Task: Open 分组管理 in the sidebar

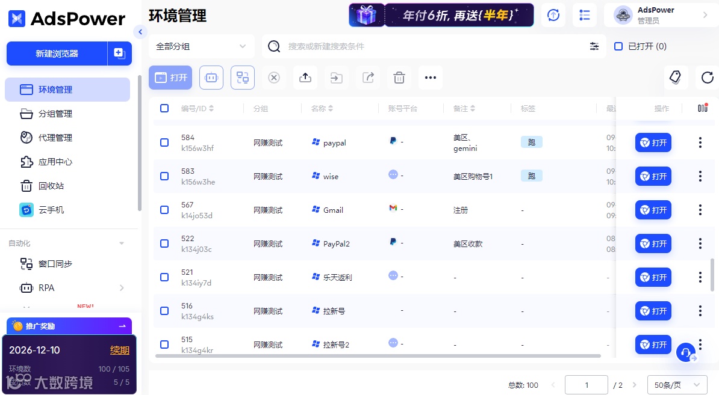Action: pyautogui.click(x=67, y=114)
